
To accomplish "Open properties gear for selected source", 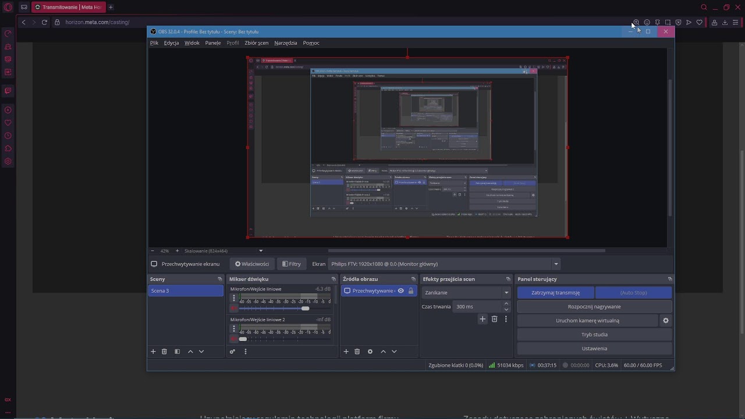I will click(x=370, y=351).
